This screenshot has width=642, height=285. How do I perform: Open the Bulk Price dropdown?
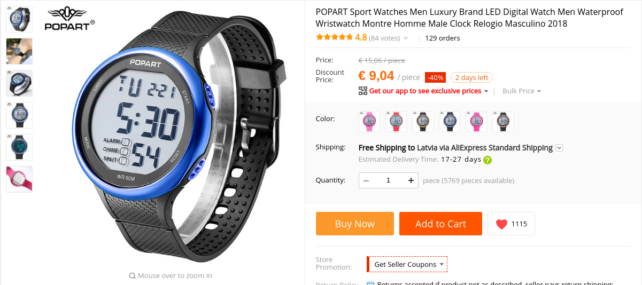tap(522, 91)
